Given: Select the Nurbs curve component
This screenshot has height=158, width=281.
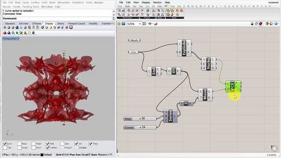Looking at the screenshot, I should click(208, 64).
